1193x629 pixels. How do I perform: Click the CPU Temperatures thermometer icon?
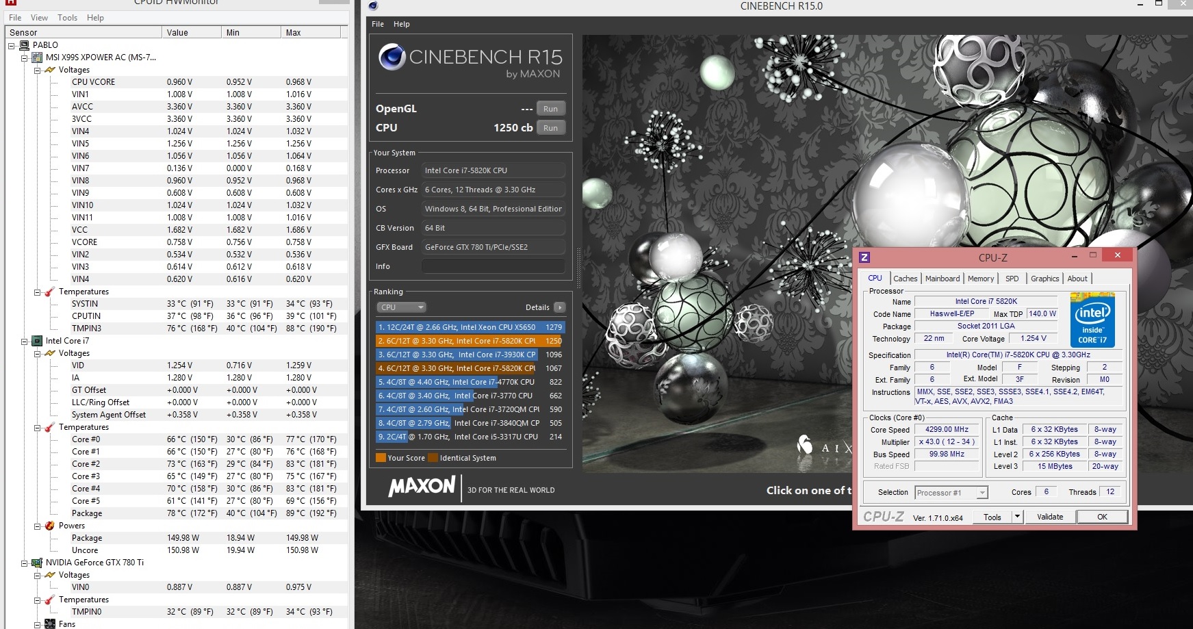pos(50,427)
